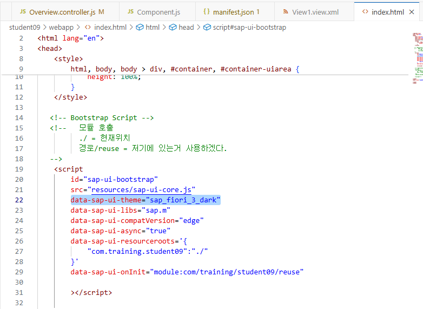
Task: Click comment line ./ = 현재위치
Action: point(105,138)
